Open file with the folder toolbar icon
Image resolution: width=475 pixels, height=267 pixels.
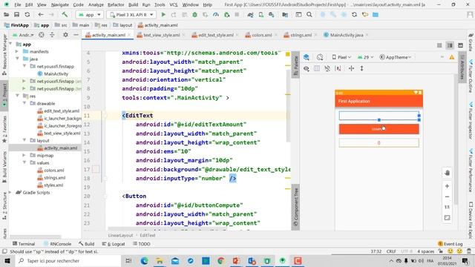(6, 15)
